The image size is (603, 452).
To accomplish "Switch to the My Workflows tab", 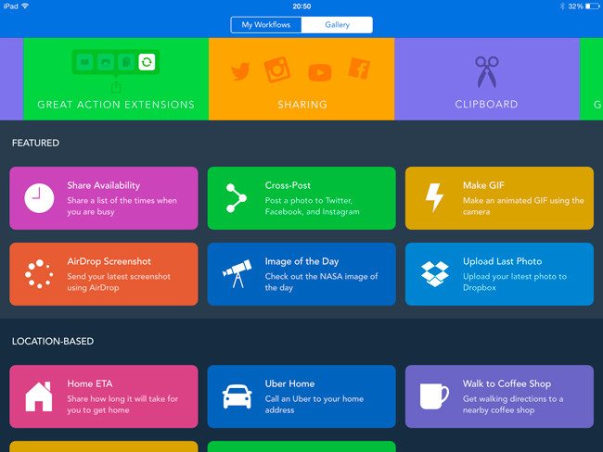I will click(x=265, y=25).
